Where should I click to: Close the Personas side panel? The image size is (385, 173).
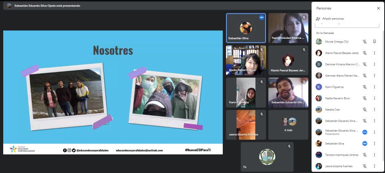click(378, 8)
